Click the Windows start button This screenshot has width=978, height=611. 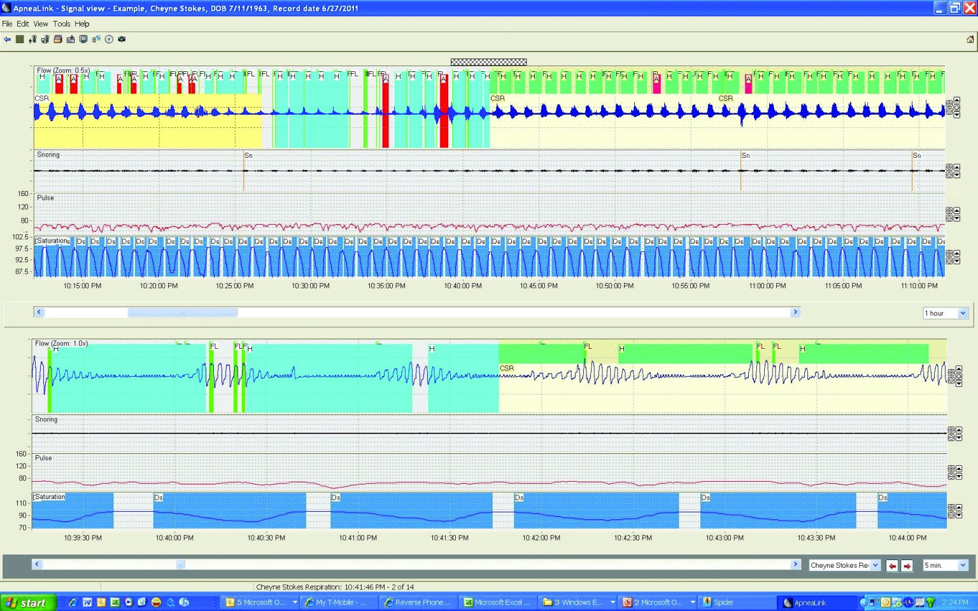click(28, 602)
